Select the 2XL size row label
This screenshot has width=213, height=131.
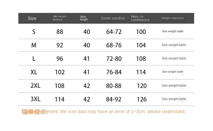(x=35, y=86)
